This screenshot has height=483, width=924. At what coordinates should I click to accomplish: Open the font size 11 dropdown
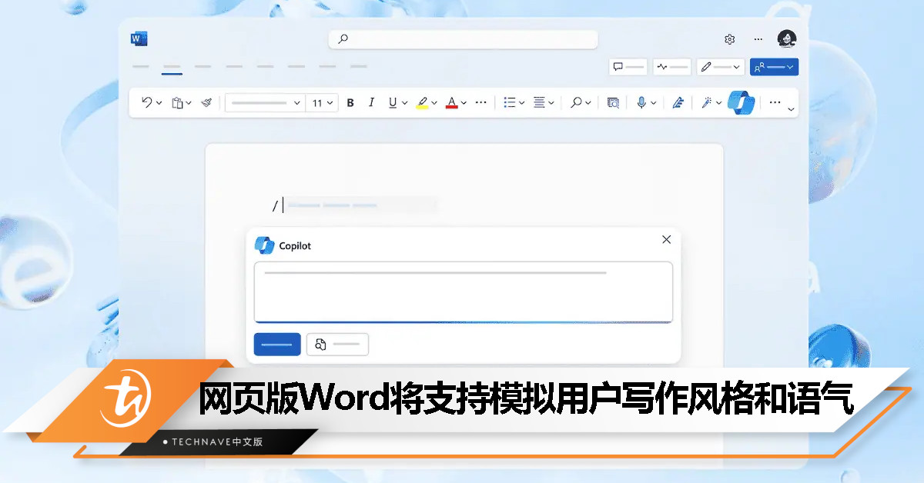pos(322,102)
